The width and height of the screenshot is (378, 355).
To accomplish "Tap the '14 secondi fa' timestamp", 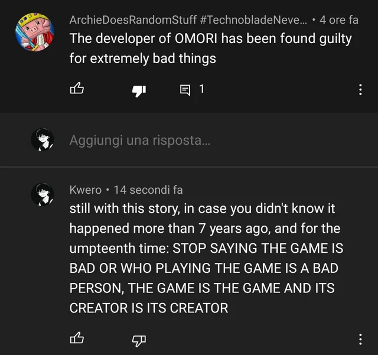I will (148, 190).
